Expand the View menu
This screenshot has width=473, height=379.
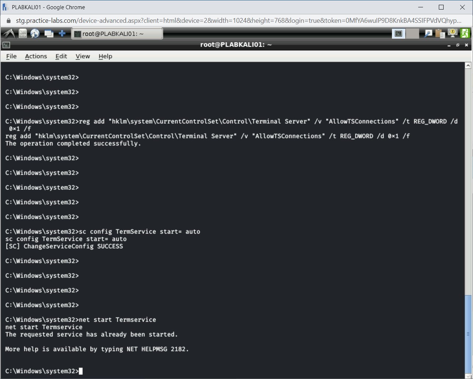(83, 56)
